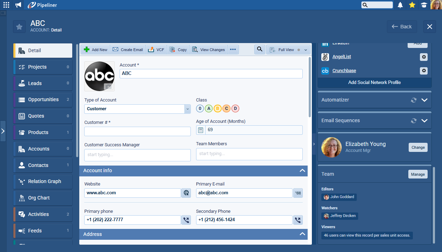Click the notifications bell icon
The width and height of the screenshot is (442, 252).
(x=400, y=5)
